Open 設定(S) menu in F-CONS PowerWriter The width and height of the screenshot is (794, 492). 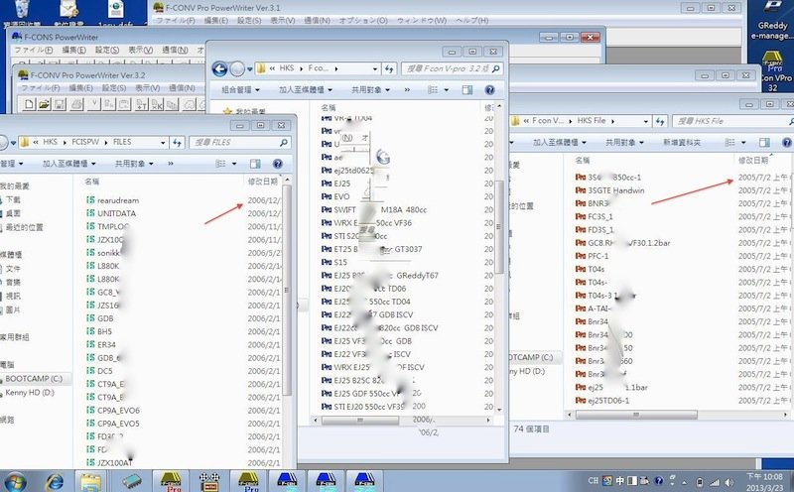click(107, 50)
